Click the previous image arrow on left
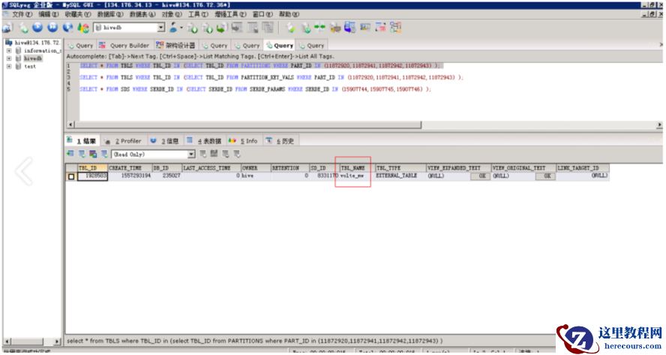Screen dimensions: 666x355 (24, 171)
